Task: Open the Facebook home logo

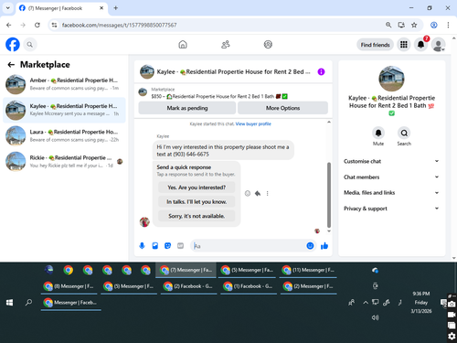Action: [x=13, y=45]
